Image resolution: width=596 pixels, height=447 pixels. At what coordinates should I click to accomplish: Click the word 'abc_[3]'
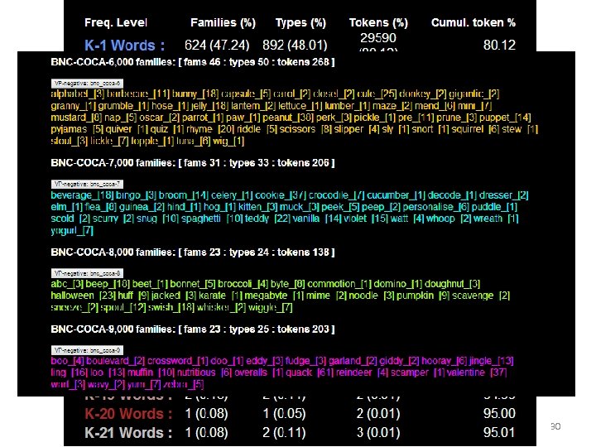[67, 284]
